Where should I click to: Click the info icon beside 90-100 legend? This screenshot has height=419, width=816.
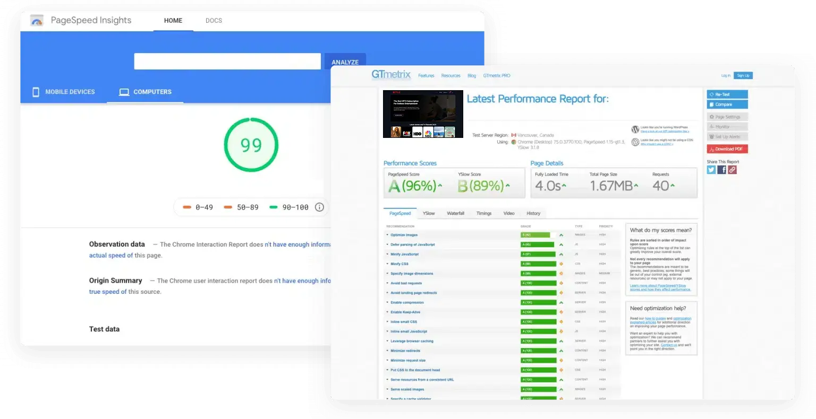tap(319, 207)
